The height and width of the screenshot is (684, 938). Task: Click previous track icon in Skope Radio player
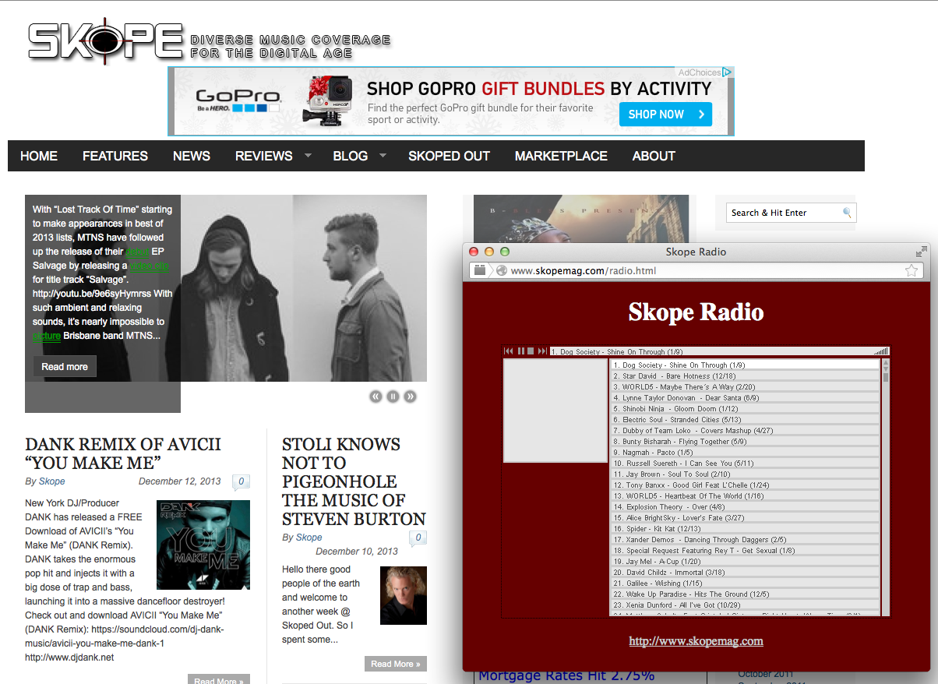click(x=508, y=351)
